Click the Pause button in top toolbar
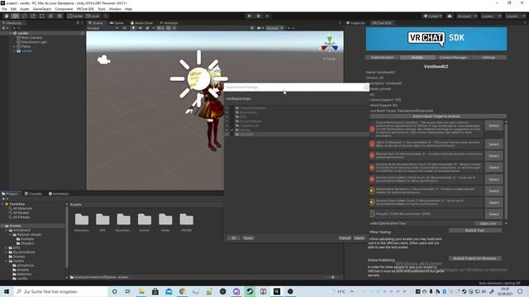The image size is (529, 297). (x=259, y=16)
